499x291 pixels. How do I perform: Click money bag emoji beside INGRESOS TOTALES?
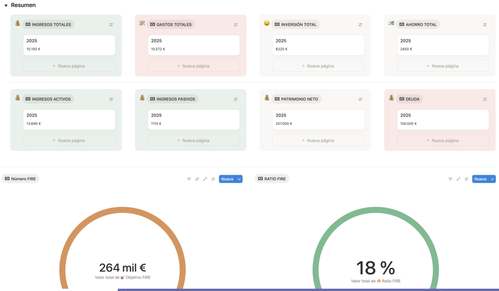tap(17, 23)
